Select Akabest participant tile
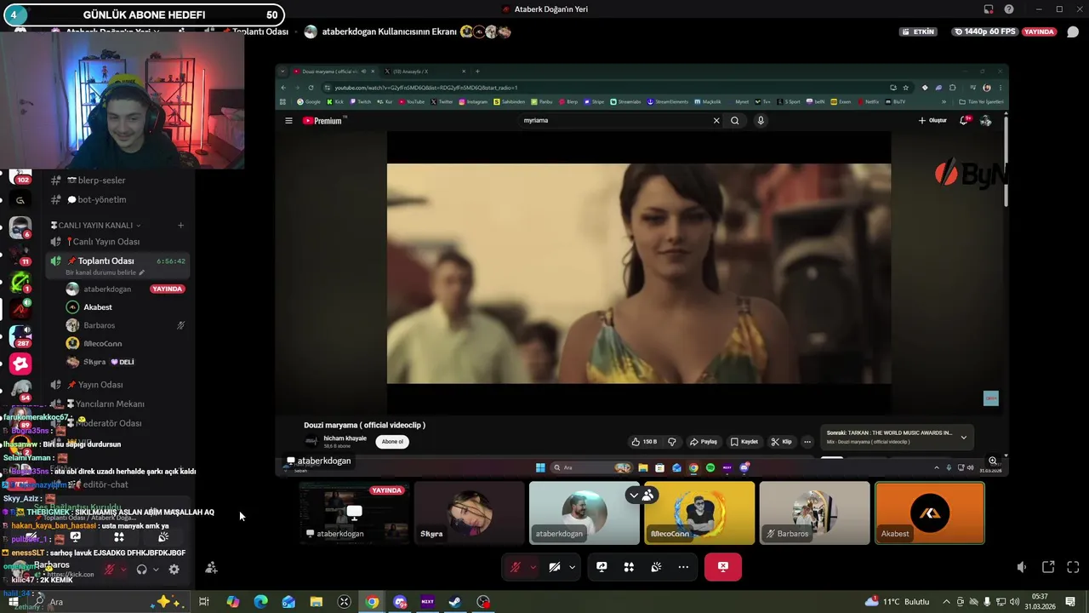The height and width of the screenshot is (613, 1089). 929,513
